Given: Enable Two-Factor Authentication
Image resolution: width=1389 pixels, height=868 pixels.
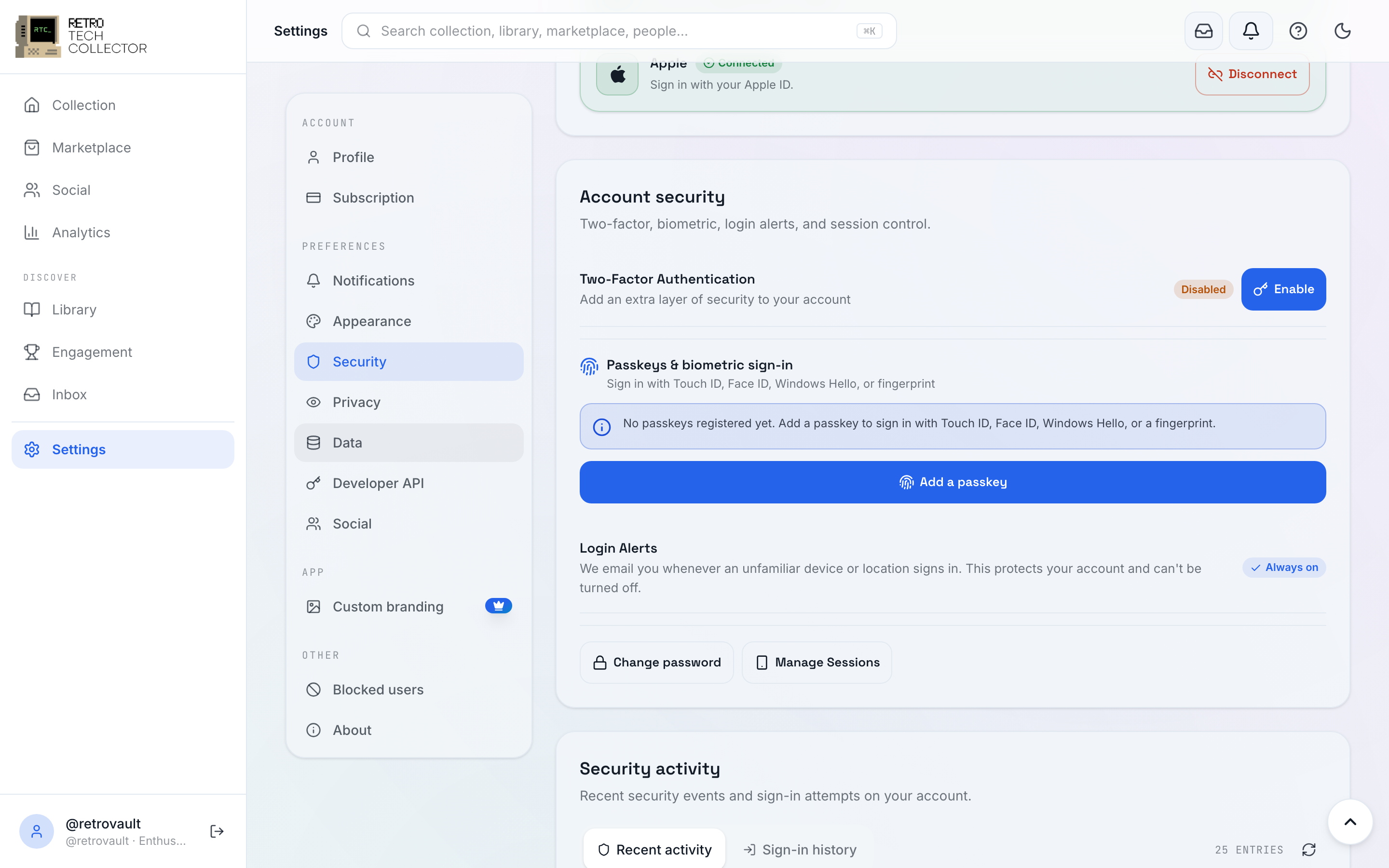Looking at the screenshot, I should [x=1283, y=289].
